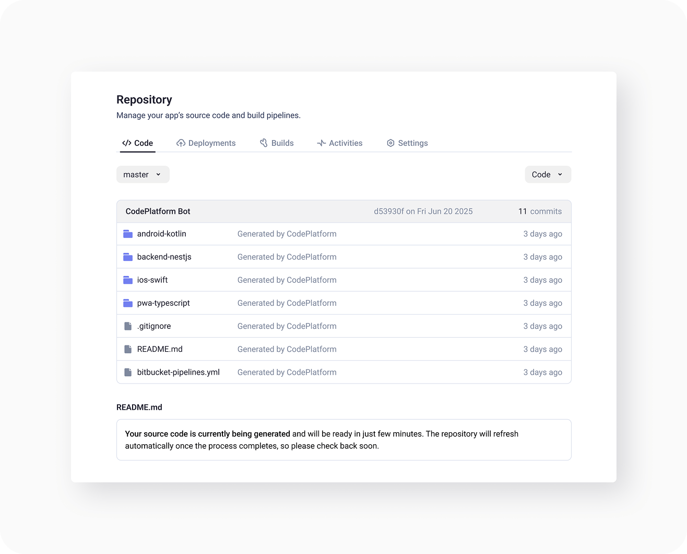Select the Code tab

[138, 143]
